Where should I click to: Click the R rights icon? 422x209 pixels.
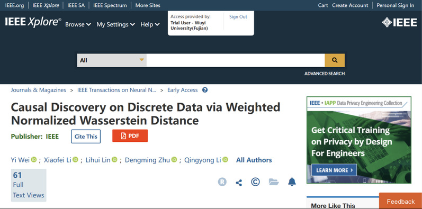(222, 182)
